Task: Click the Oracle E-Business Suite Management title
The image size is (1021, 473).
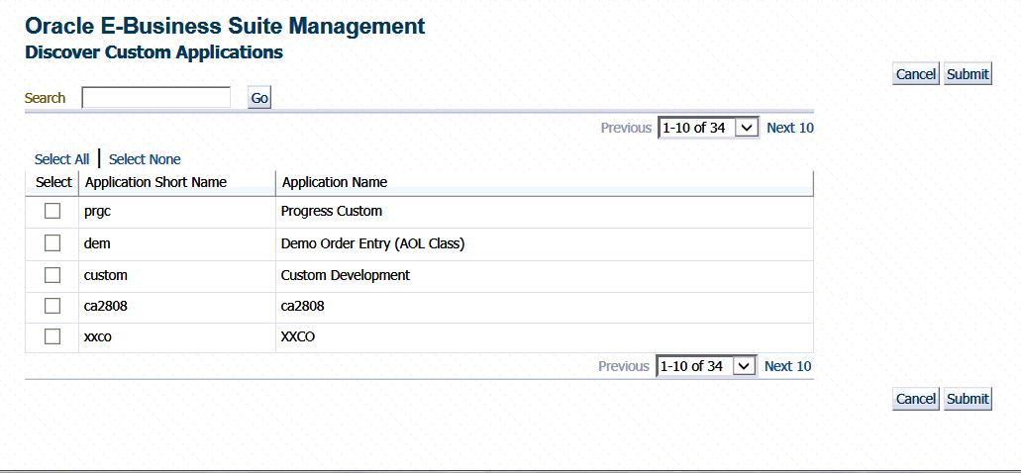Action: point(225,26)
